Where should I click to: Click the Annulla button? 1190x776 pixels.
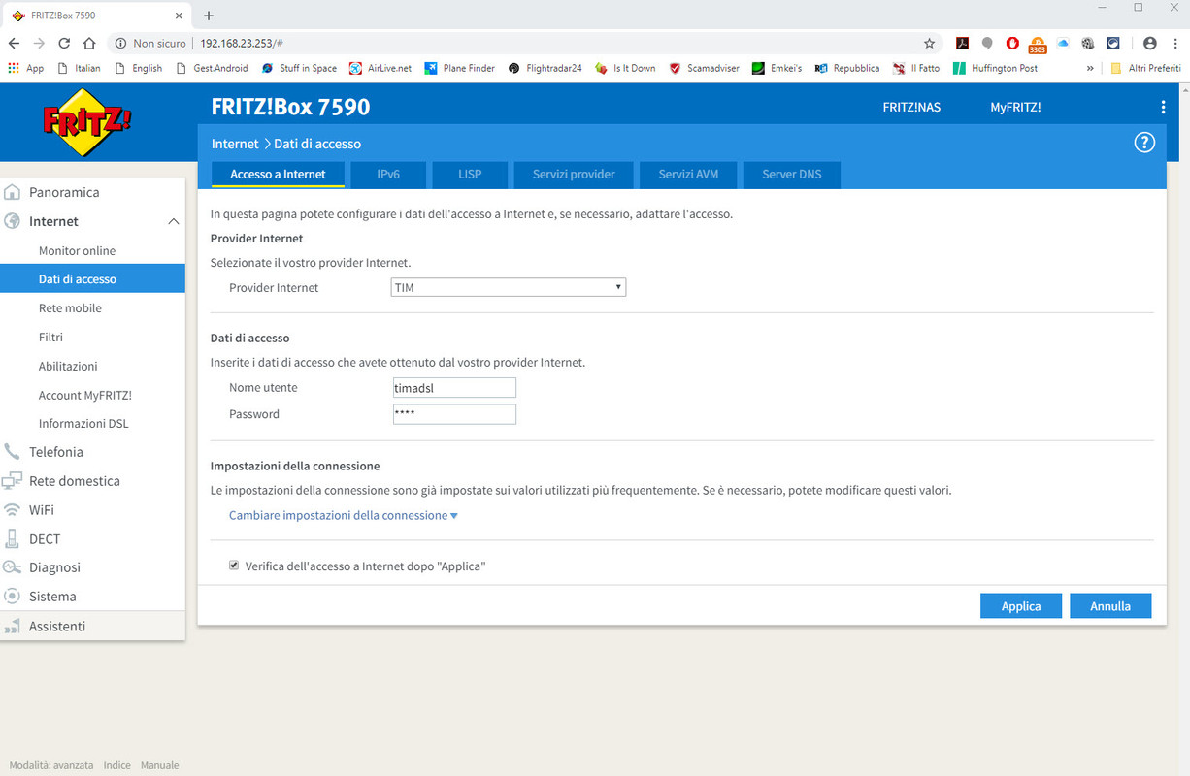click(1110, 605)
